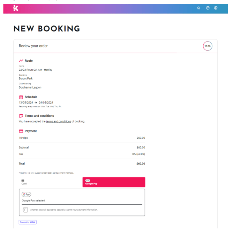Click the Route section zigzag icon

coord(21,61)
